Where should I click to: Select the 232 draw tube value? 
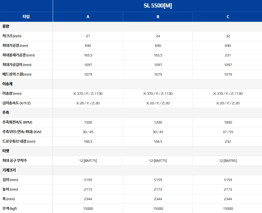pyautogui.click(x=228, y=141)
